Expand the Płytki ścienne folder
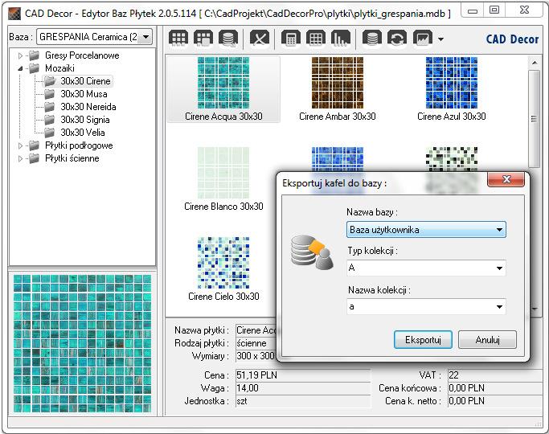This screenshot has width=549, height=434. 20,158
